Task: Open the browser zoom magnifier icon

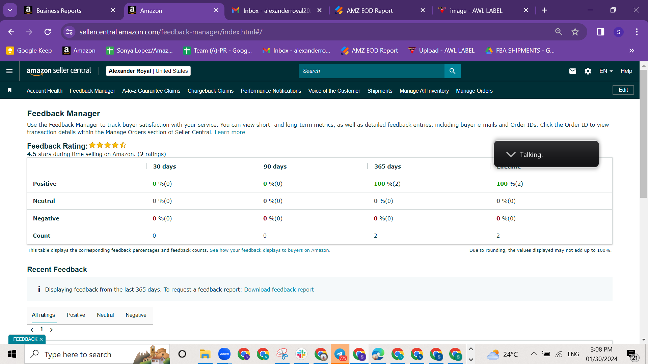Action: (559, 32)
